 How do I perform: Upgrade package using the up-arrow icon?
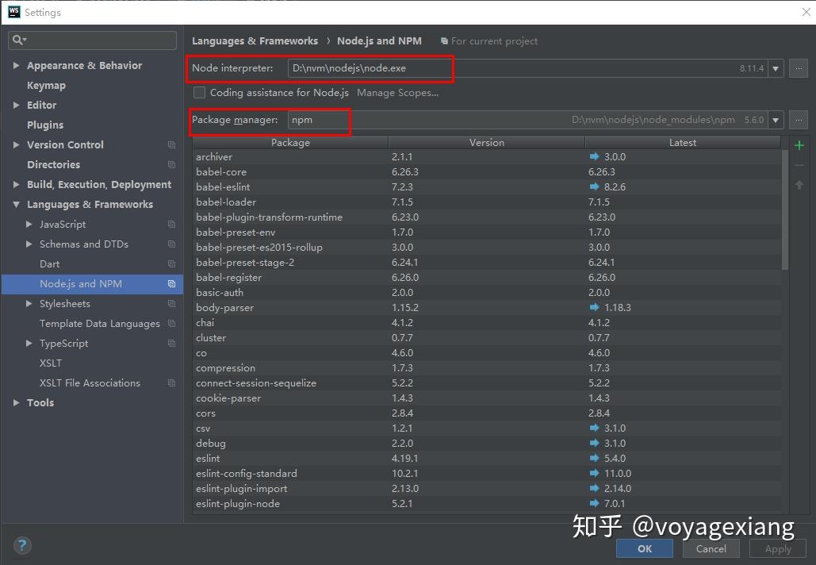click(799, 184)
